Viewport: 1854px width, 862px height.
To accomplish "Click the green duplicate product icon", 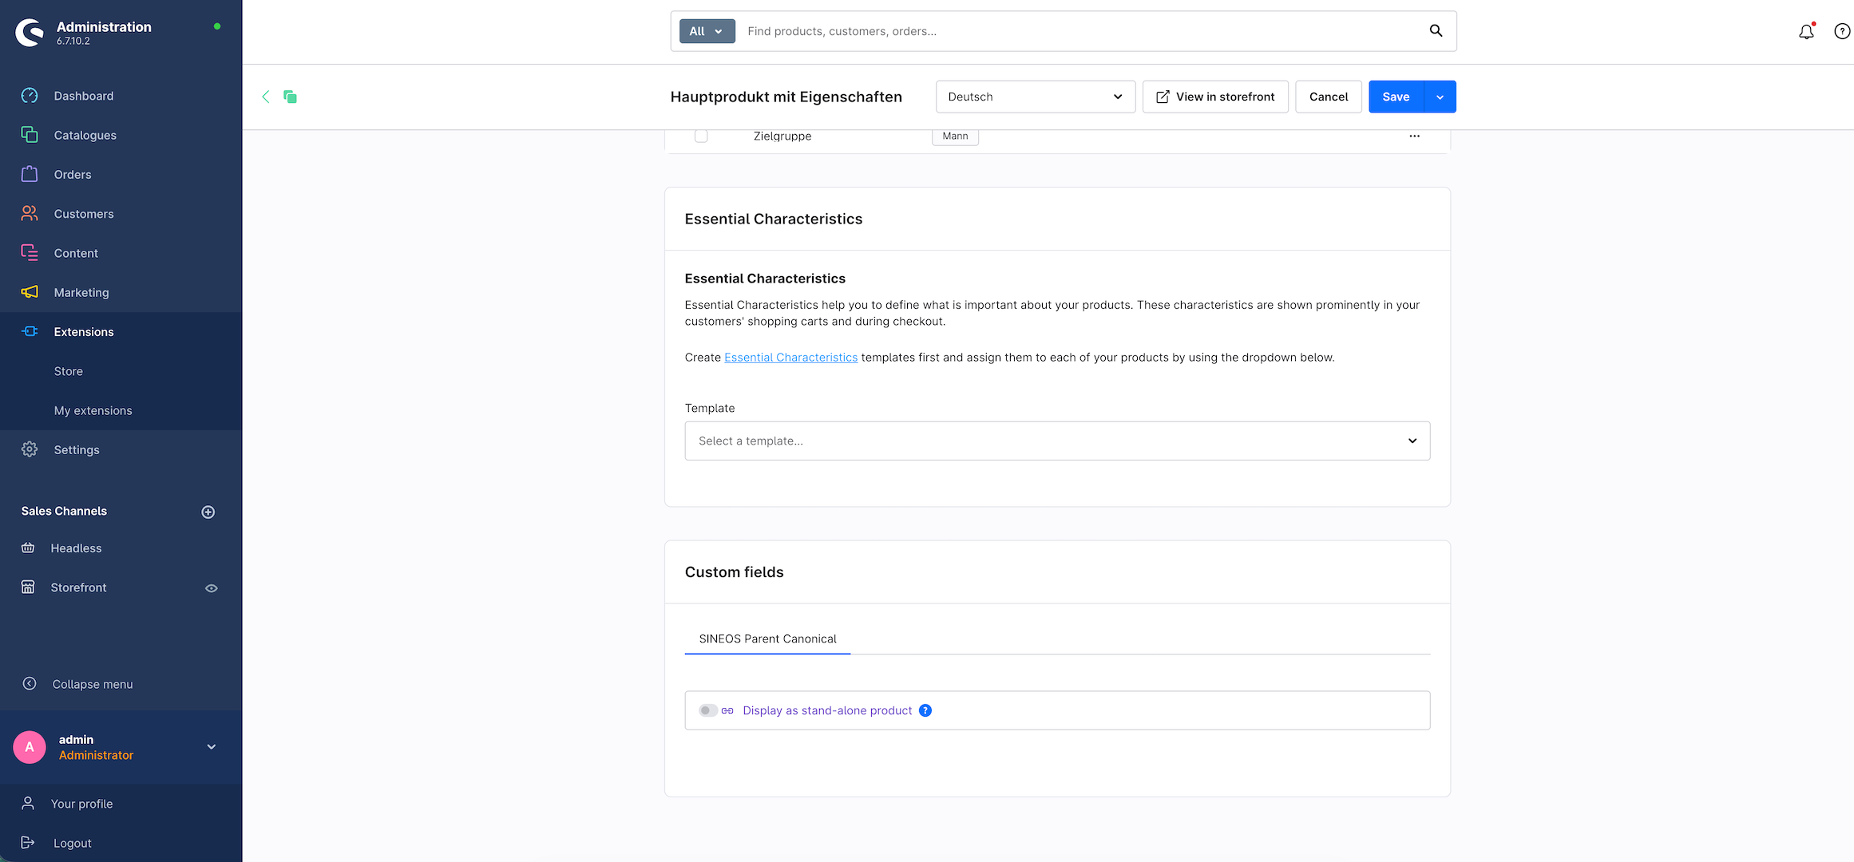I will [x=290, y=97].
